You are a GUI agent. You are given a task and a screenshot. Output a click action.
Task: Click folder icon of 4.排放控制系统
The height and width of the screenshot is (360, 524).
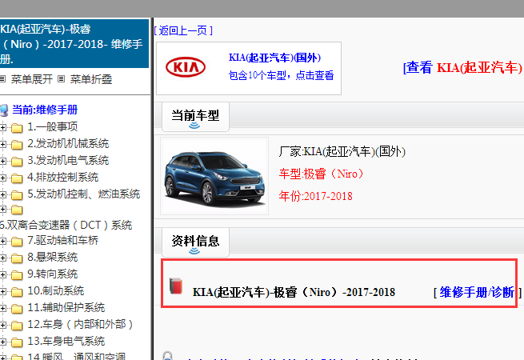click(17, 178)
